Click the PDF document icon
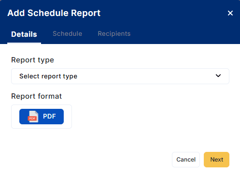The width and height of the screenshot is (240, 178). pyautogui.click(x=33, y=117)
